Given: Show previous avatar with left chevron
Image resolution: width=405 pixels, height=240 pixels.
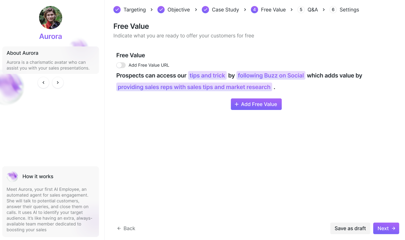Looking at the screenshot, I should pos(43,83).
